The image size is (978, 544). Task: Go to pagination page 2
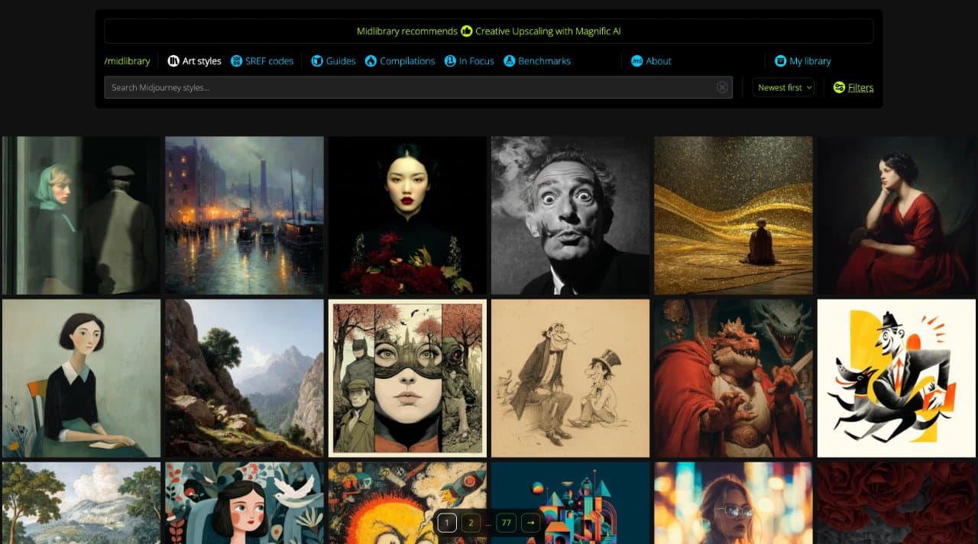[x=471, y=523]
